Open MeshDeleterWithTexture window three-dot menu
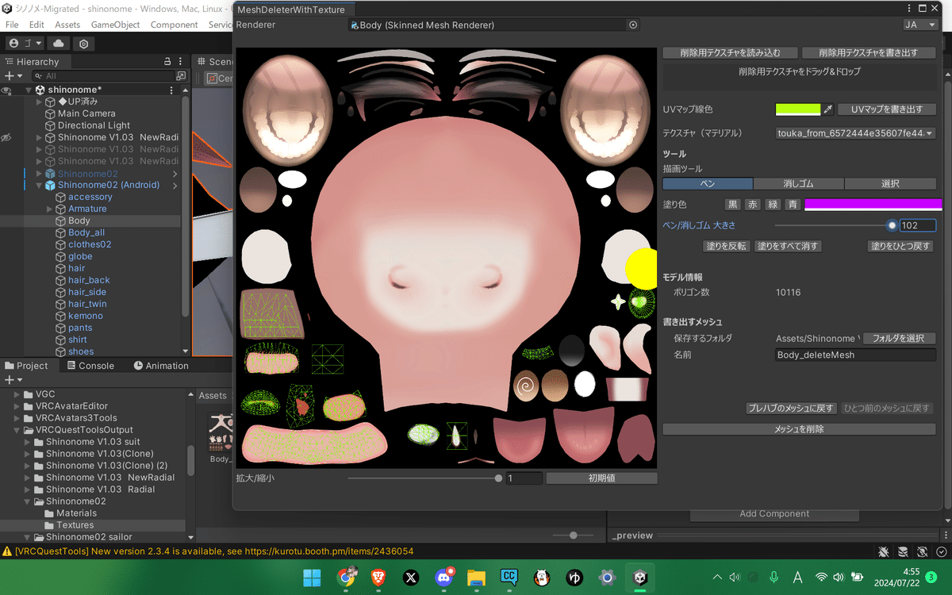 click(908, 10)
